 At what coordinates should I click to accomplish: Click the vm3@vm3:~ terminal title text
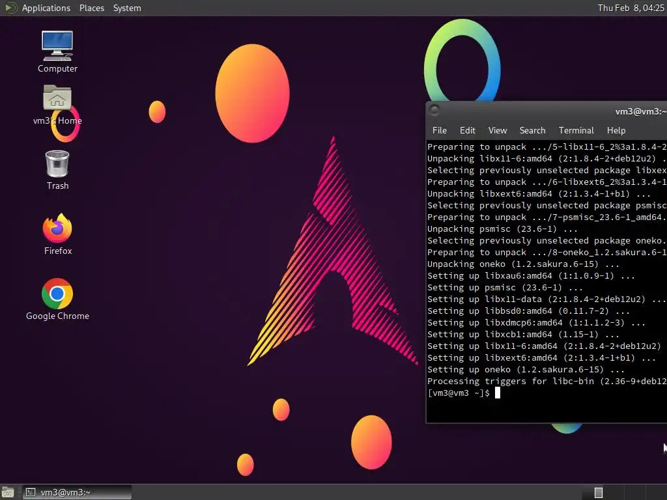pos(641,112)
